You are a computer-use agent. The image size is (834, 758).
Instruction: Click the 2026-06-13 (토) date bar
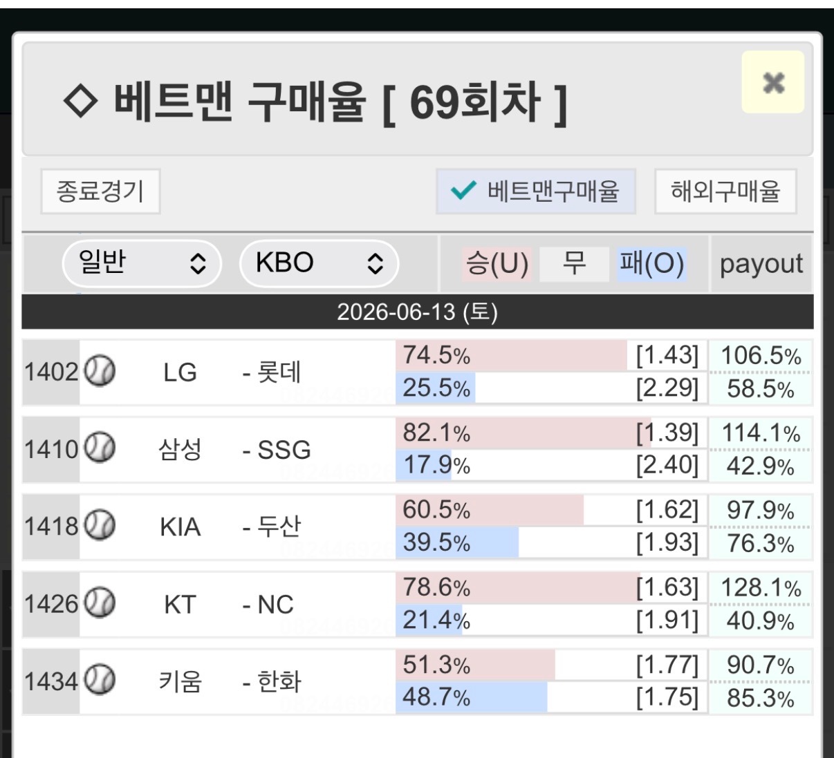point(418,312)
